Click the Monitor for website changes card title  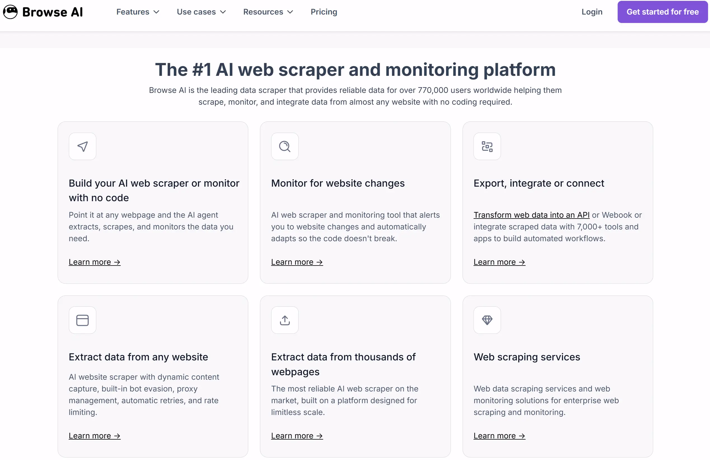338,183
